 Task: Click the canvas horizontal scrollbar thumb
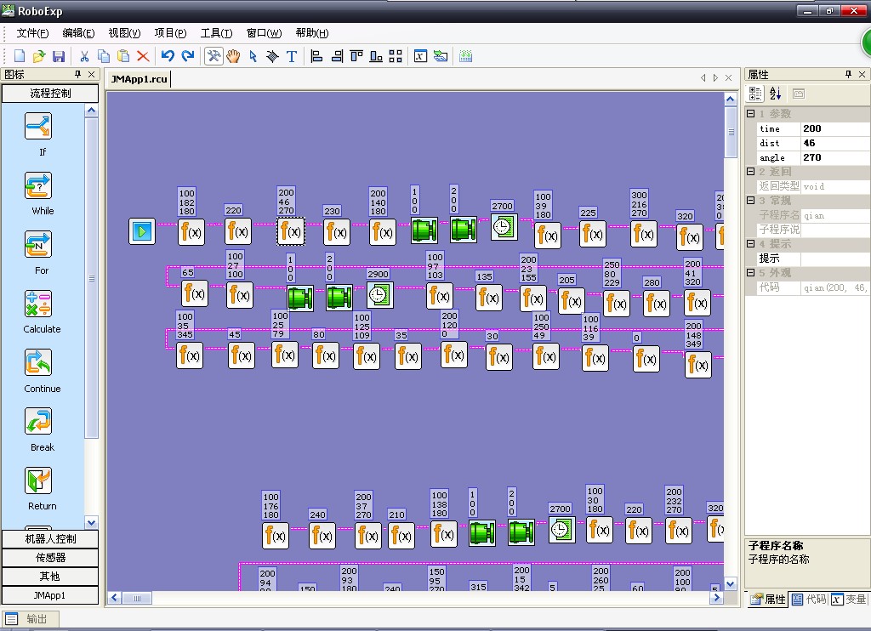tap(137, 598)
